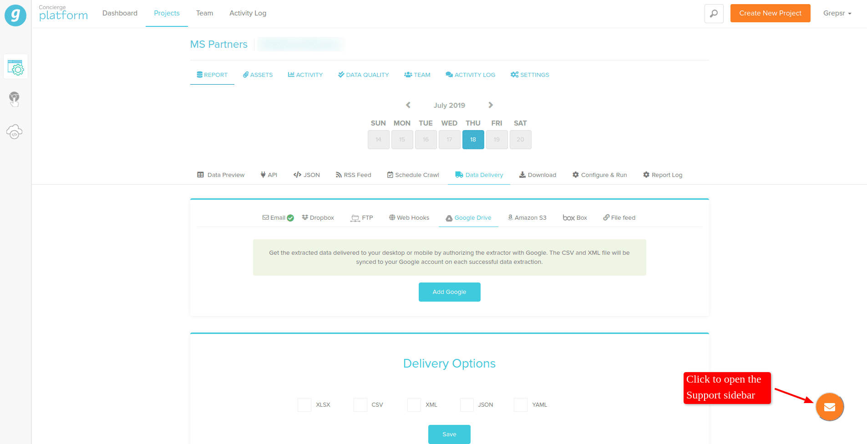Open the project settings sidebar icon
Screen dimensions: 867x444
click(16, 67)
